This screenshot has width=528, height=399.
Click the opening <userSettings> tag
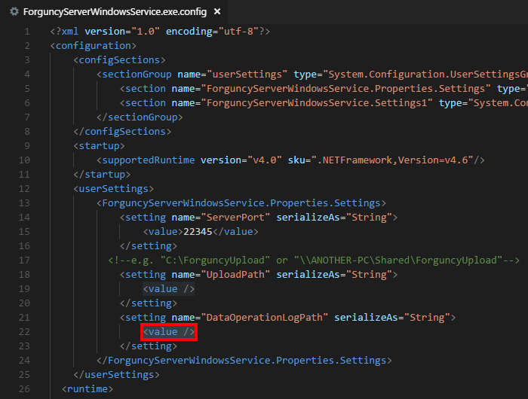click(x=113, y=189)
